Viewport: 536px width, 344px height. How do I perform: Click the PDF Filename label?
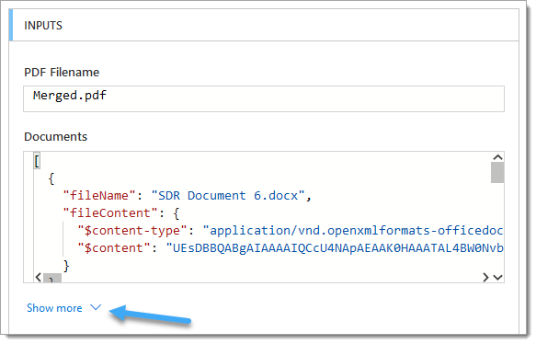tap(62, 72)
